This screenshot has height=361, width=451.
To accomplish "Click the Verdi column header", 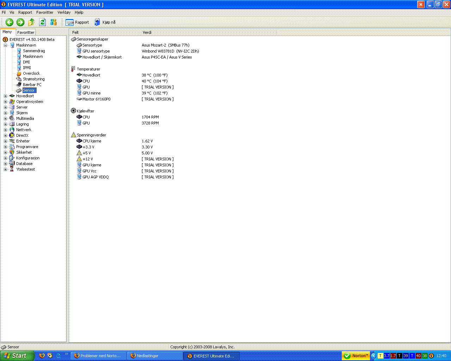I will click(x=208, y=32).
